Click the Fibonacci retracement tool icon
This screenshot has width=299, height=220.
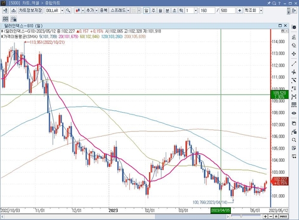(294, 89)
